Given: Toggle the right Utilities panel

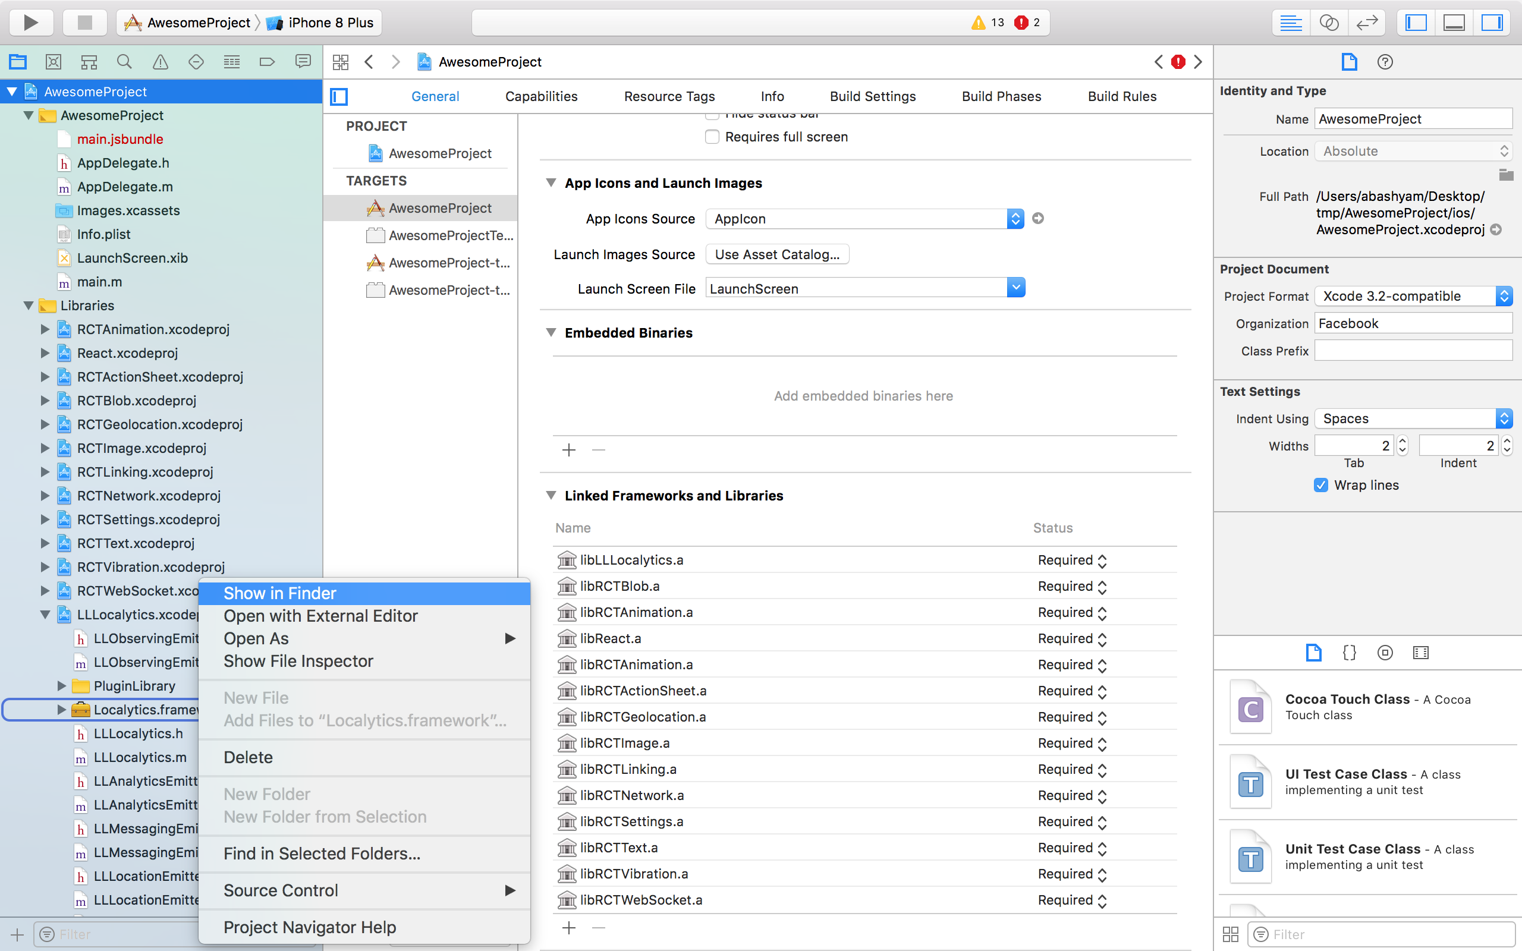Looking at the screenshot, I should [1492, 23].
